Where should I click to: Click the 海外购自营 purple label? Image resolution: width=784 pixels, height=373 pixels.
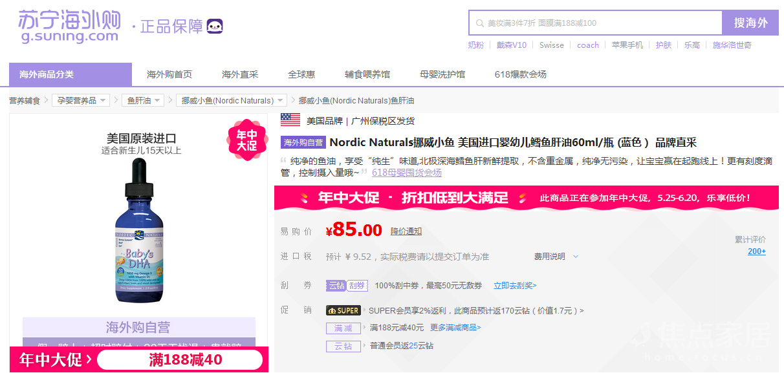tap(303, 143)
